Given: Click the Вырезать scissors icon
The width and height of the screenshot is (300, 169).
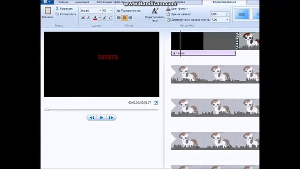Looking at the screenshot, I should [x=57, y=8].
